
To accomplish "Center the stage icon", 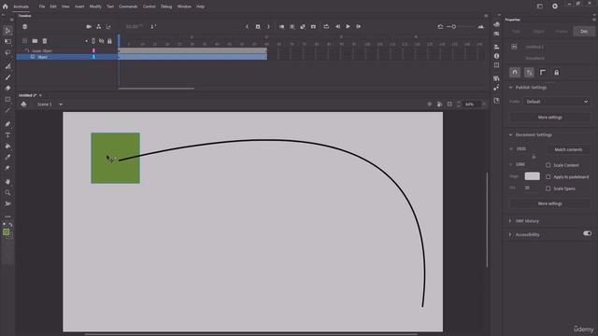I will [x=430, y=104].
